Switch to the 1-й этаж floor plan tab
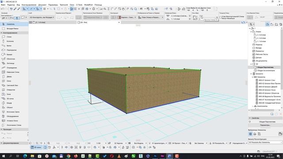Screen dimensions: 283x159 40,23
